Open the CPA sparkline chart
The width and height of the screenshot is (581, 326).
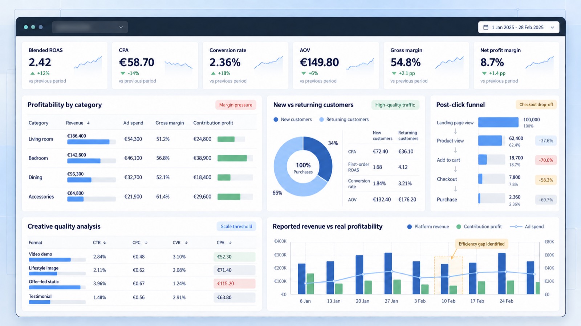(179, 65)
